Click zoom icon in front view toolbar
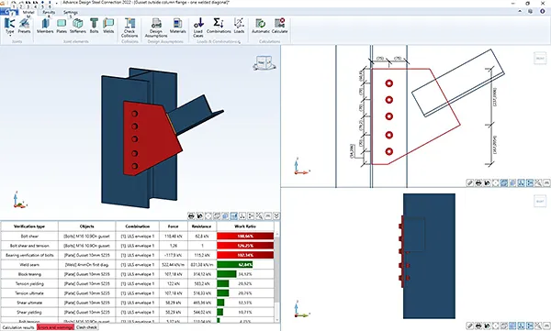Image resolution: width=551 pixels, height=331 pixels. (538, 182)
